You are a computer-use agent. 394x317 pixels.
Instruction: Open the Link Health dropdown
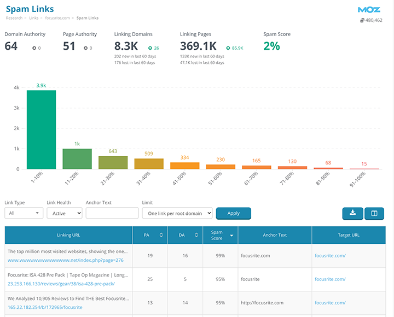click(x=64, y=213)
